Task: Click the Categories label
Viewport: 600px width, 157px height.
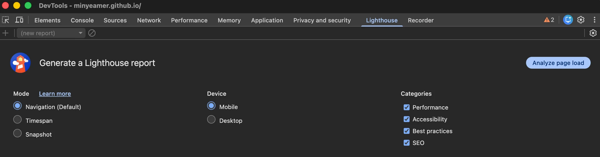Action: tap(416, 94)
